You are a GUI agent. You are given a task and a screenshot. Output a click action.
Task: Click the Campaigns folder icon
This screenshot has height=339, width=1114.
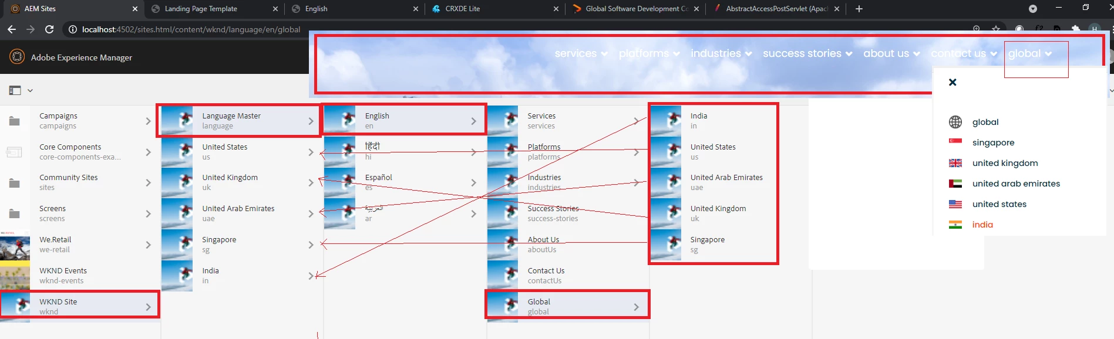(x=15, y=121)
